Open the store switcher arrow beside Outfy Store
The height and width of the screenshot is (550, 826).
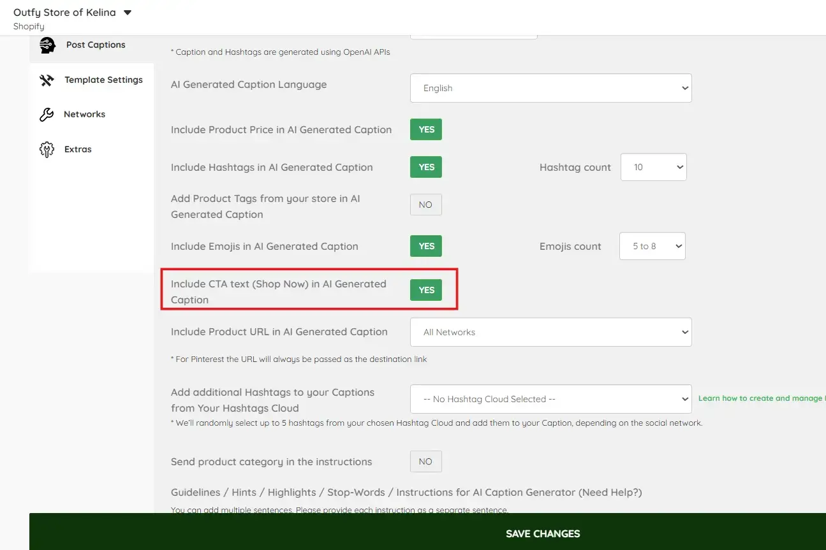pos(128,13)
